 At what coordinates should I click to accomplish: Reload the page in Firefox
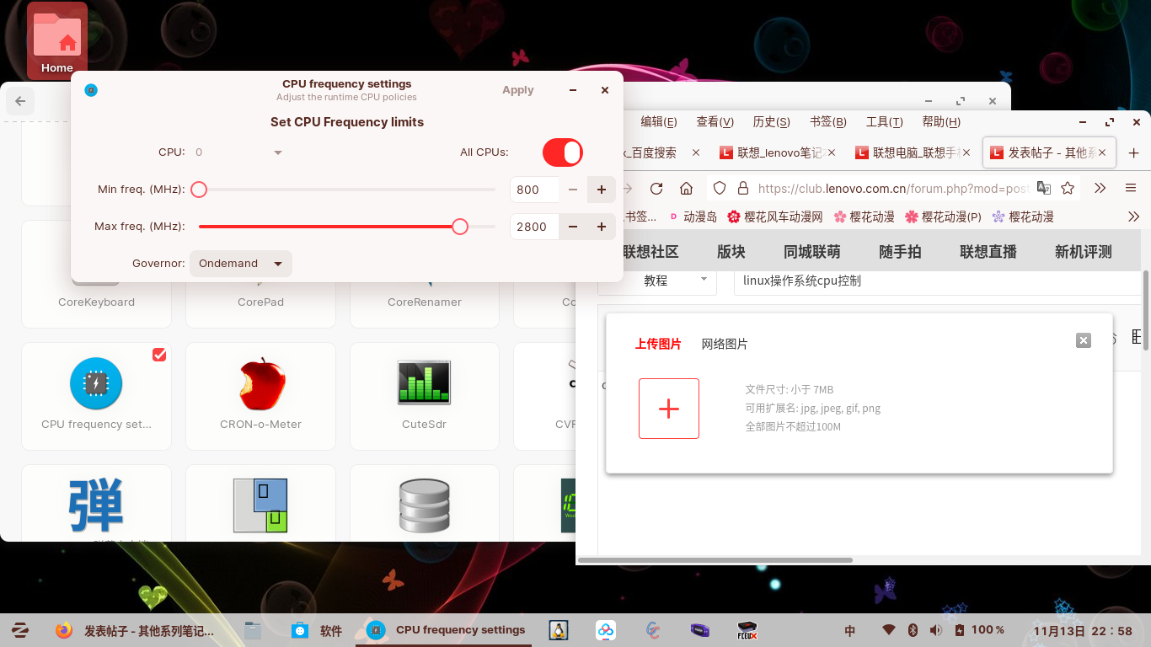656,188
